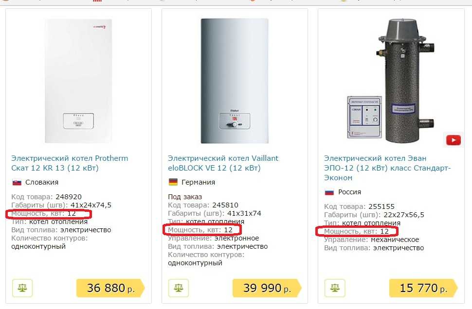Viewport: 472px width, 309px height.
Task: Open Эван ЭПО-12 Стандарт-Эконом product link
Action: (387, 168)
